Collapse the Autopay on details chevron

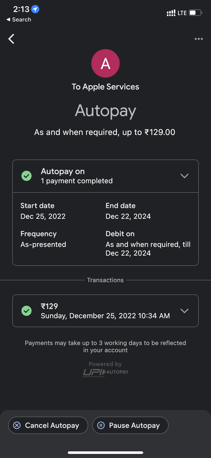tap(184, 176)
